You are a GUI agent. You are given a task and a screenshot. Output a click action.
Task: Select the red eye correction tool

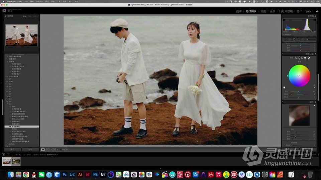tap(294, 39)
